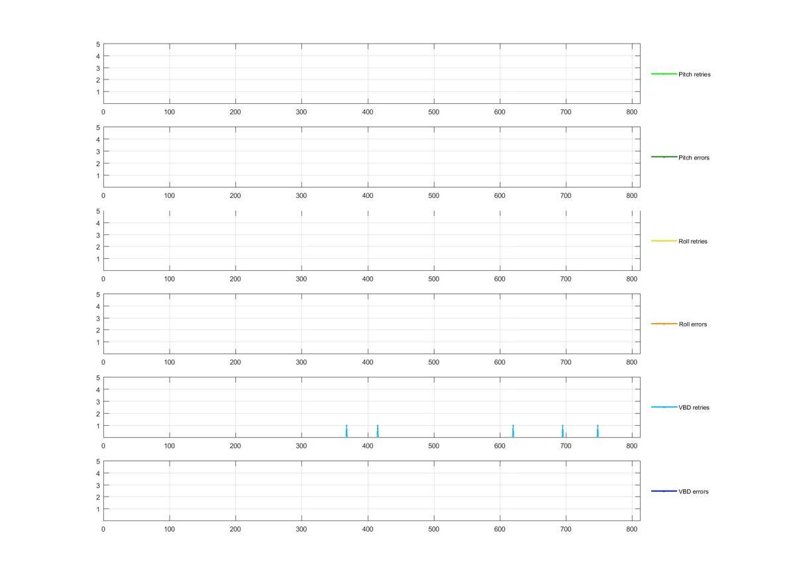Select the last VBD retries spike near 750
Image resolution: width=795 pixels, height=586 pixels.
(598, 431)
